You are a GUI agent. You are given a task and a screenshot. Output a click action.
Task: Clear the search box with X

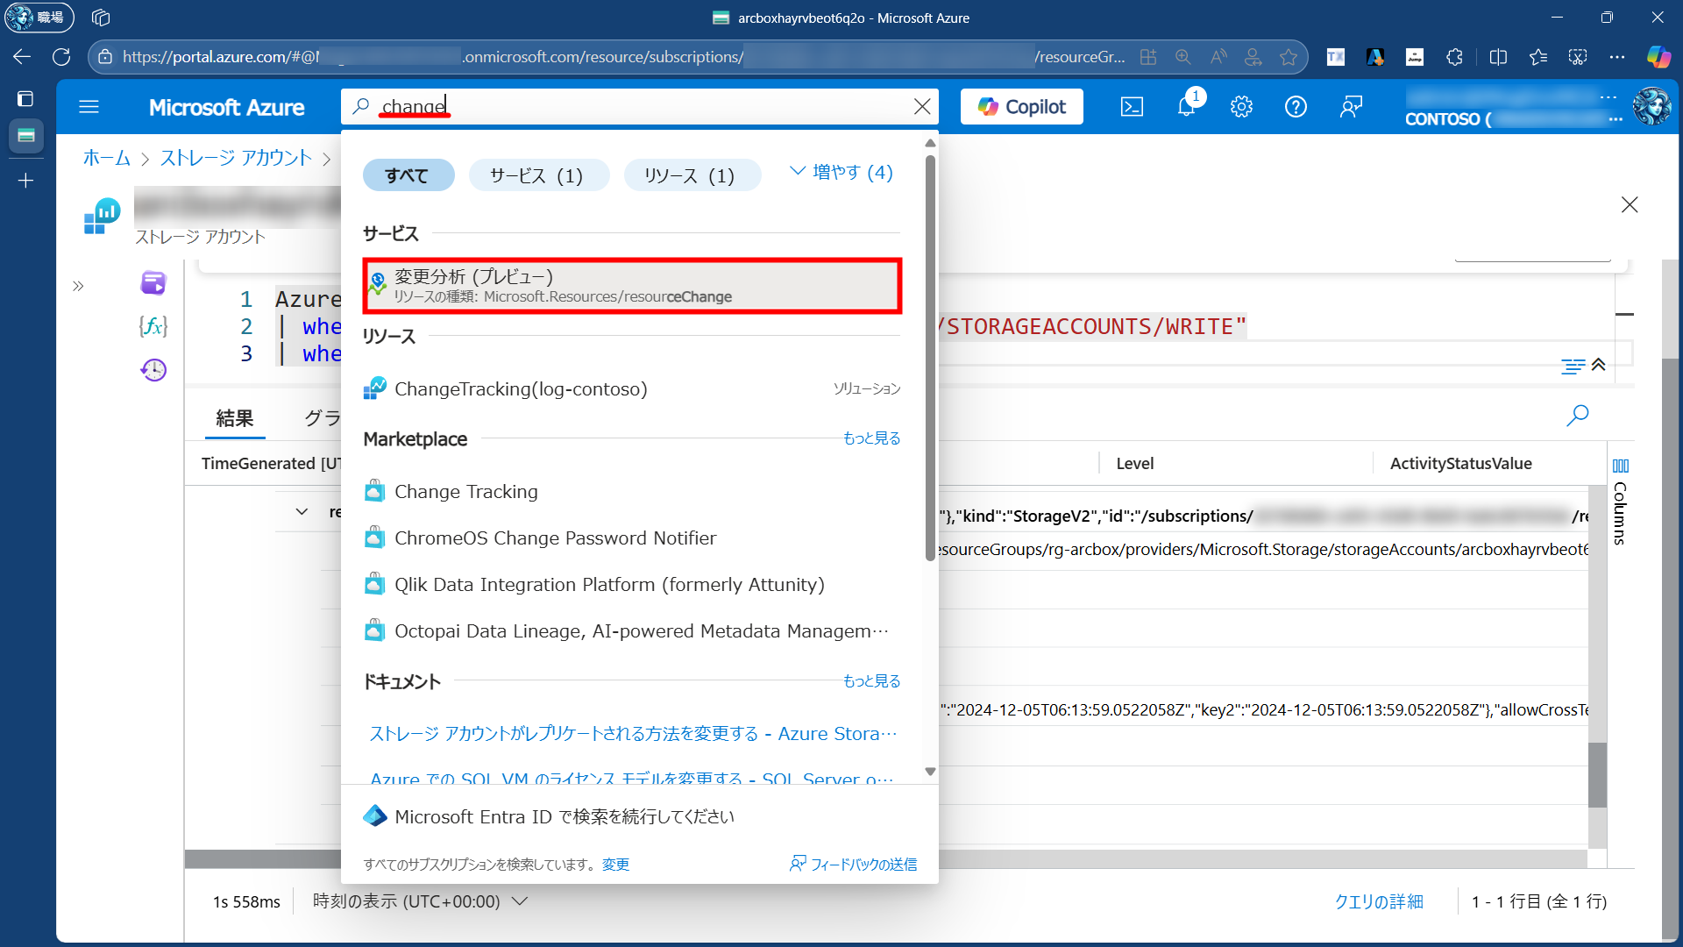(x=922, y=107)
